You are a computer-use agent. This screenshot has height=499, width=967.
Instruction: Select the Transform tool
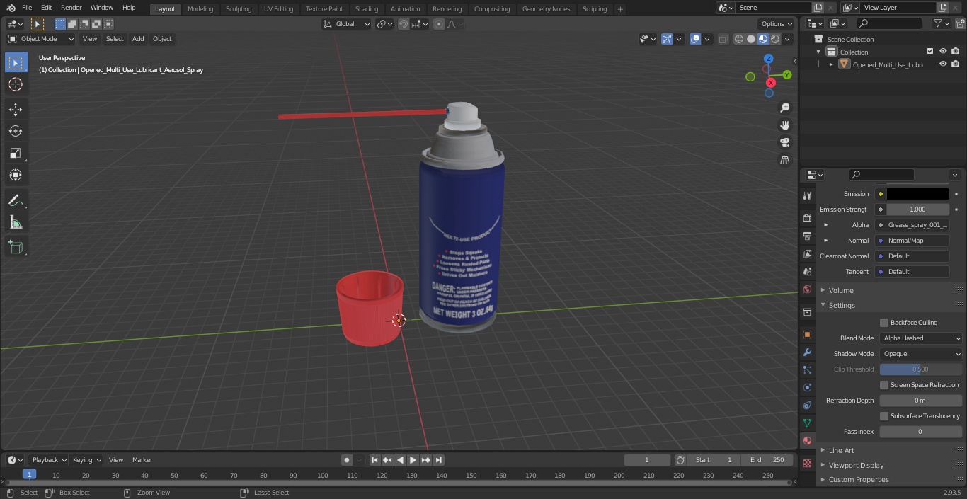[x=16, y=175]
